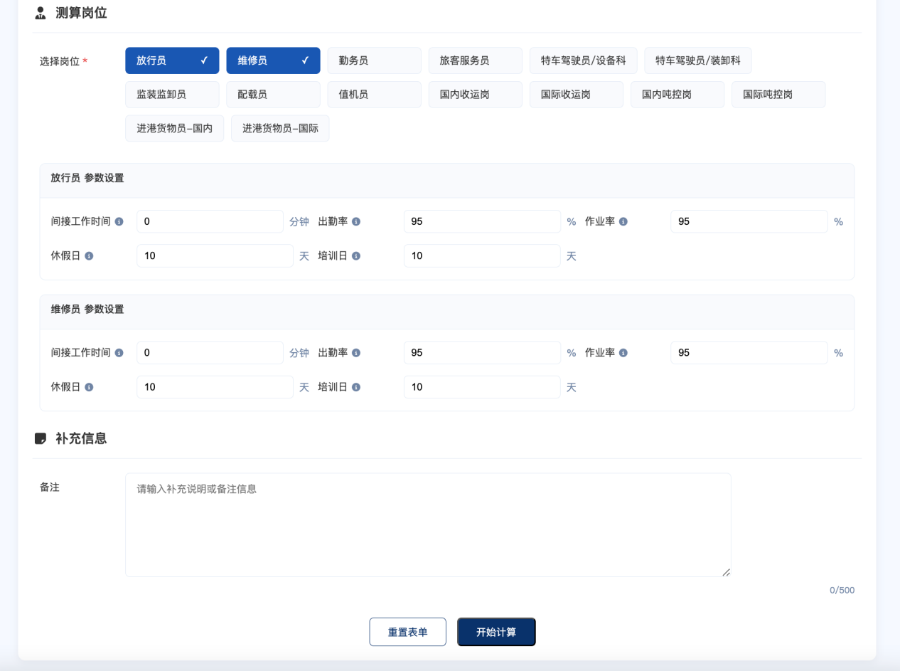Screen dimensions: 900x671
Task: Click the 备注 field label
Action: click(x=50, y=487)
